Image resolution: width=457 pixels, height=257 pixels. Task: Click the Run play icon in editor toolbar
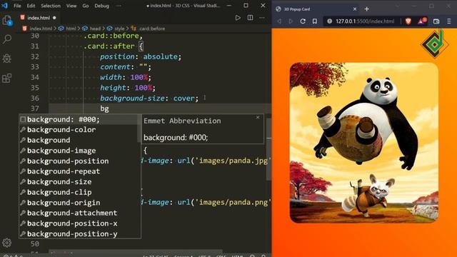(x=238, y=18)
